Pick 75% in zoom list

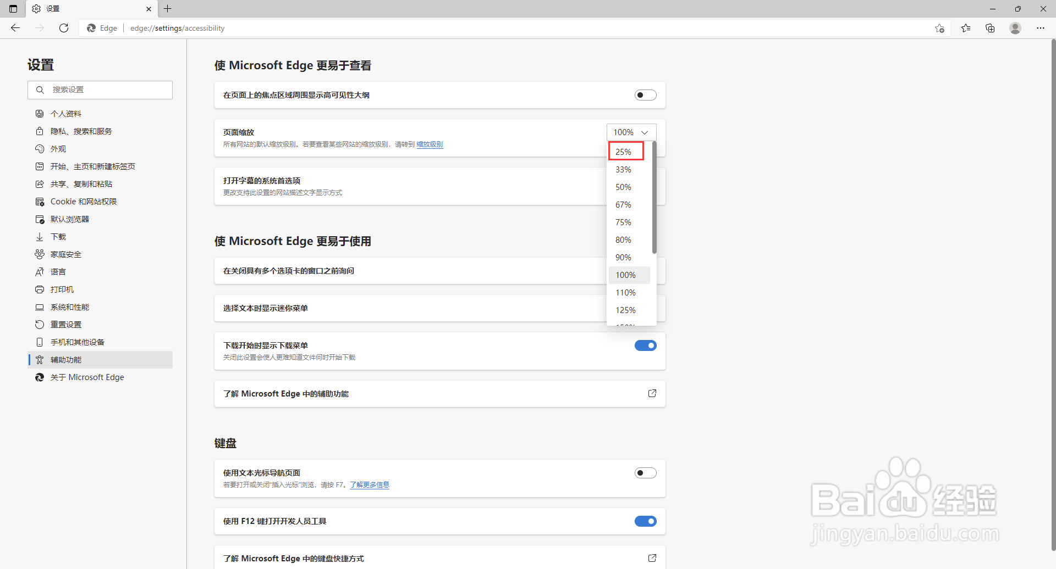point(629,222)
